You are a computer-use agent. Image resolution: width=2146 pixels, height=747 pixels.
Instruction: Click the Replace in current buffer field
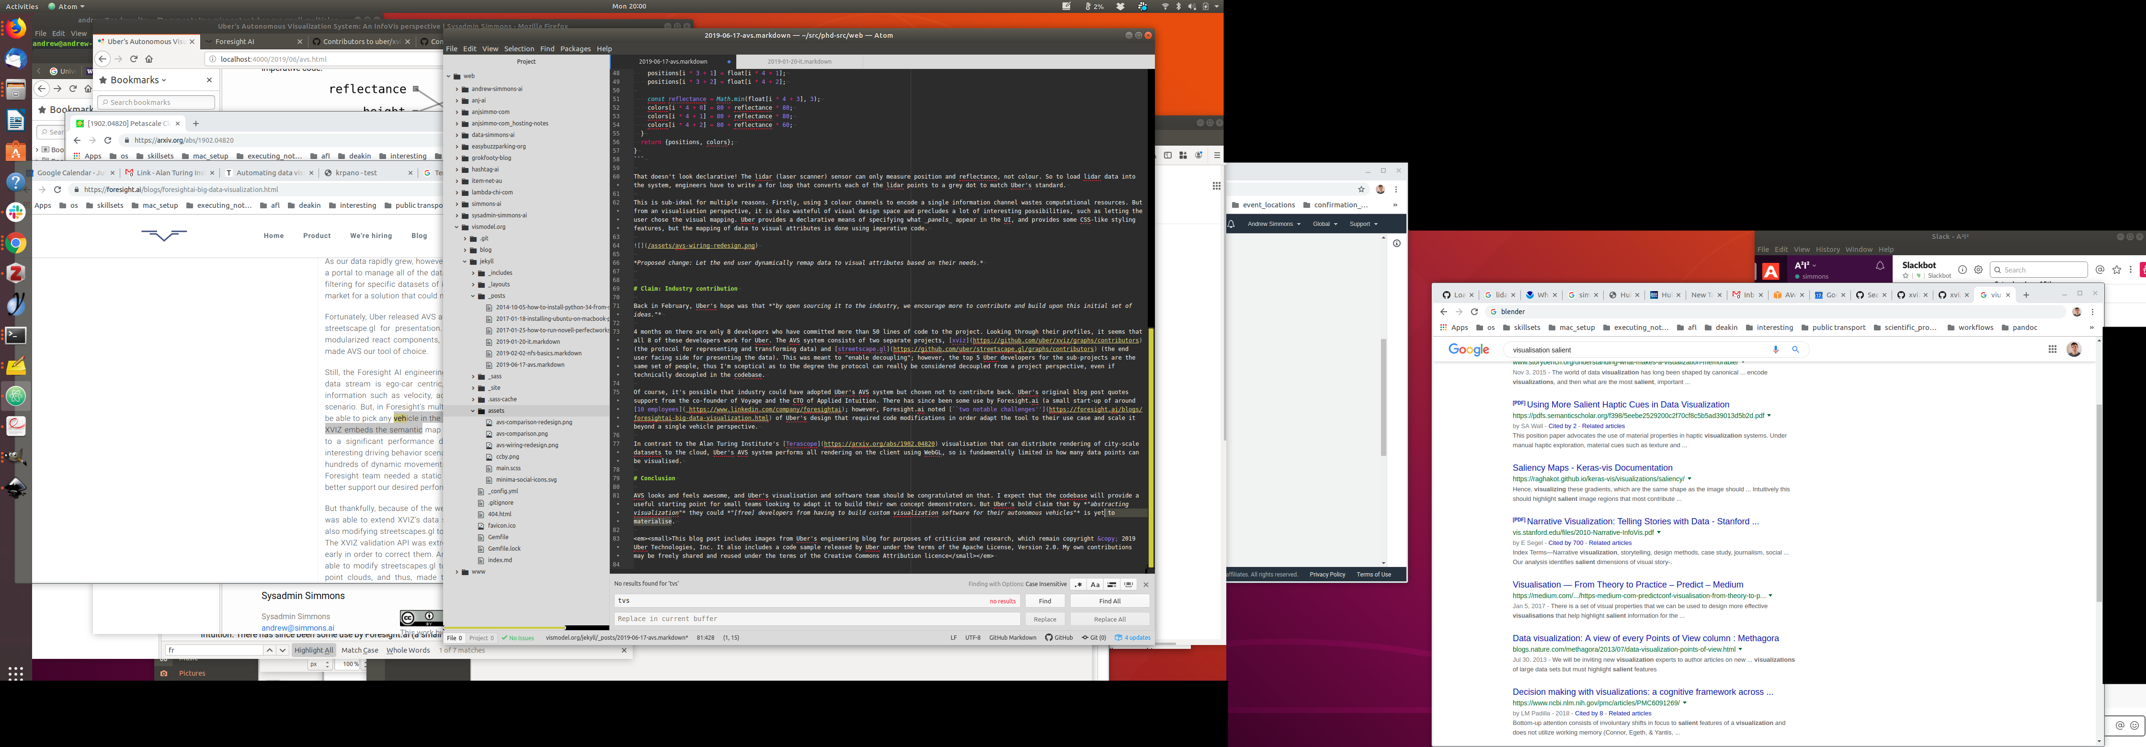coord(816,619)
